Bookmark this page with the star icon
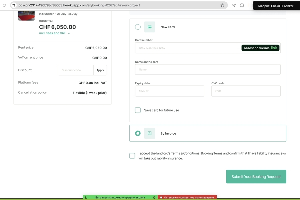This screenshot has height=200, width=300. pos(222,5)
